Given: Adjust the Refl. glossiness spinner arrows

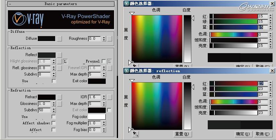Looking at the screenshot, I should coord(54,68).
